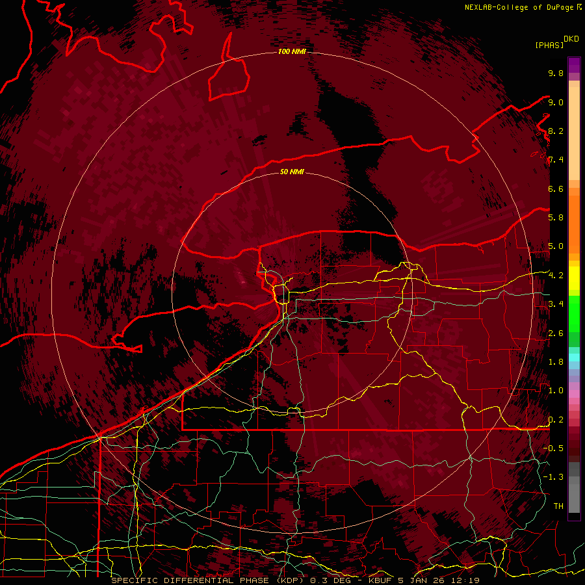Click the 1.8 legend value
The image size is (585, 585).
(x=556, y=362)
